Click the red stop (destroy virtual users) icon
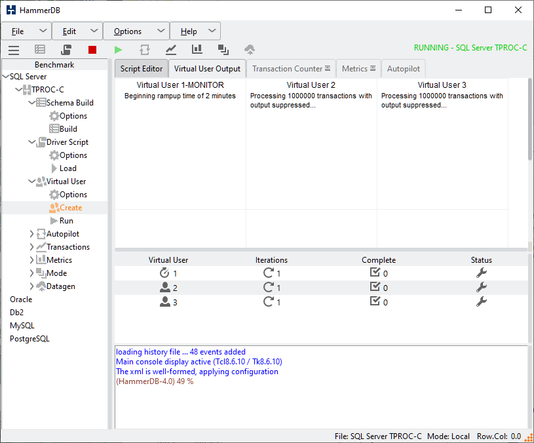The image size is (534, 443). pyautogui.click(x=92, y=49)
